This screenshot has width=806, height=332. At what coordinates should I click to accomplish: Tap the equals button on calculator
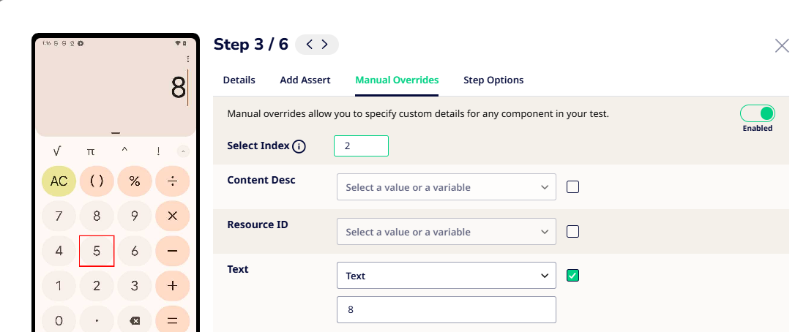pyautogui.click(x=173, y=320)
